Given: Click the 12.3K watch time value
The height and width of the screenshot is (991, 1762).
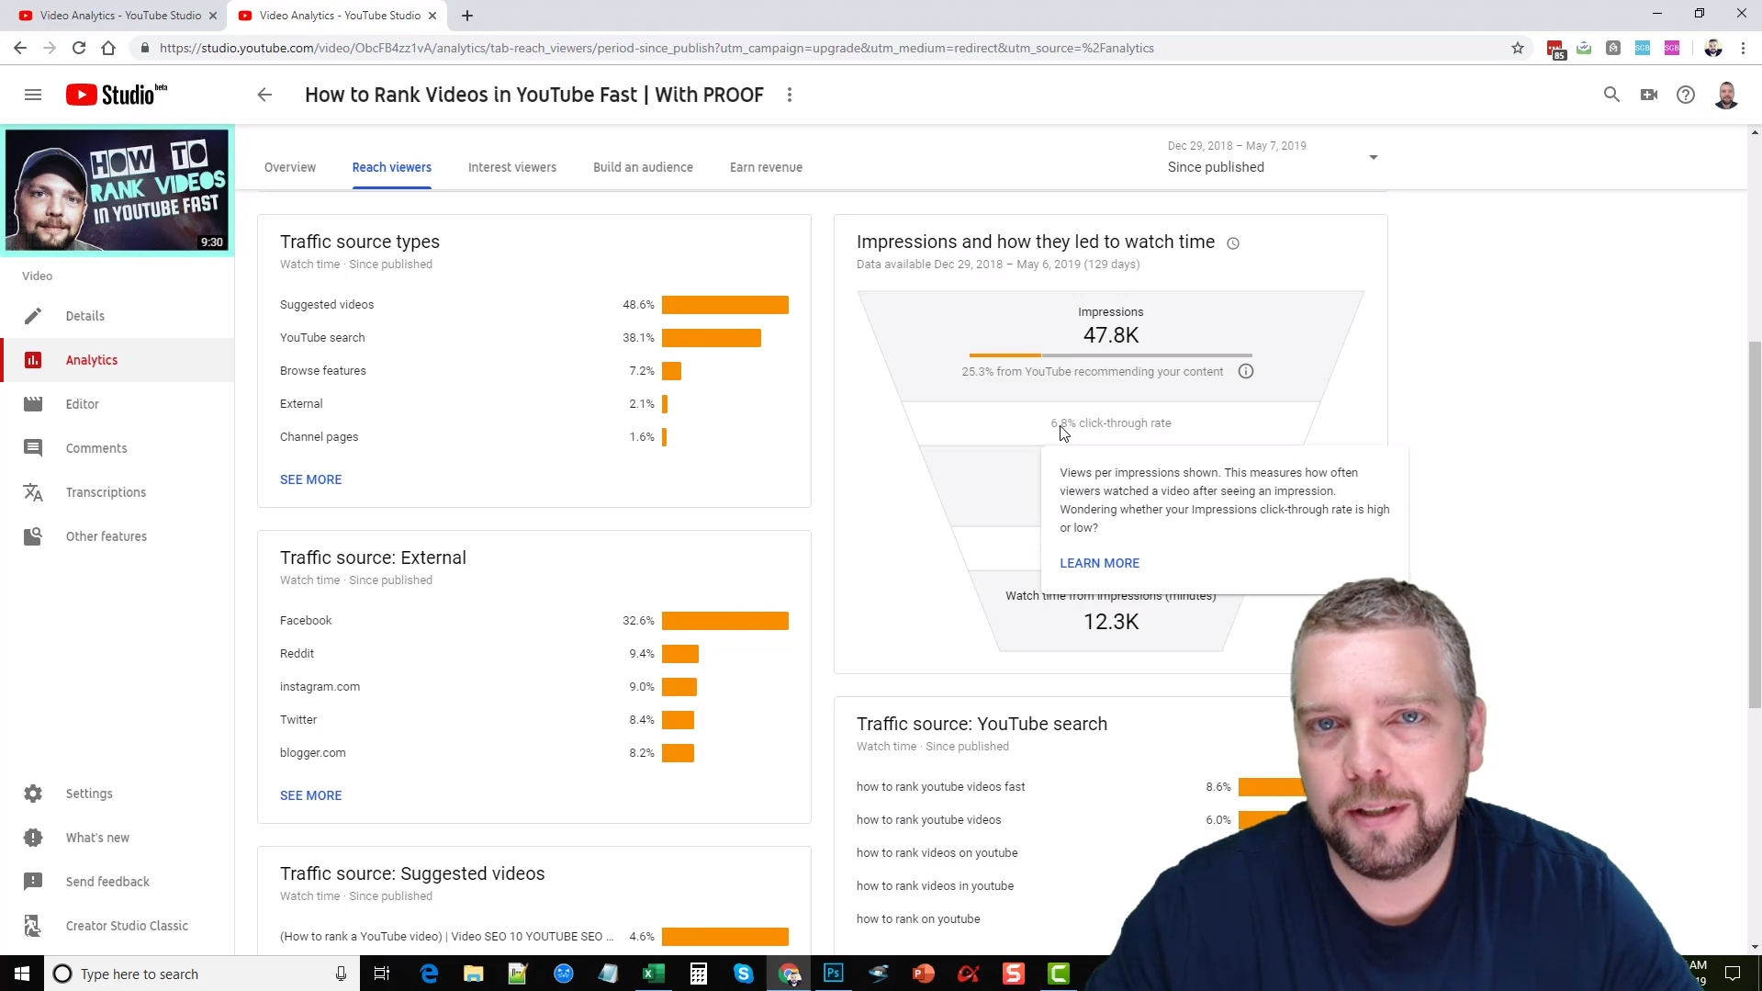Looking at the screenshot, I should [x=1111, y=622].
